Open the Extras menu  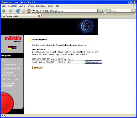click(51, 6)
